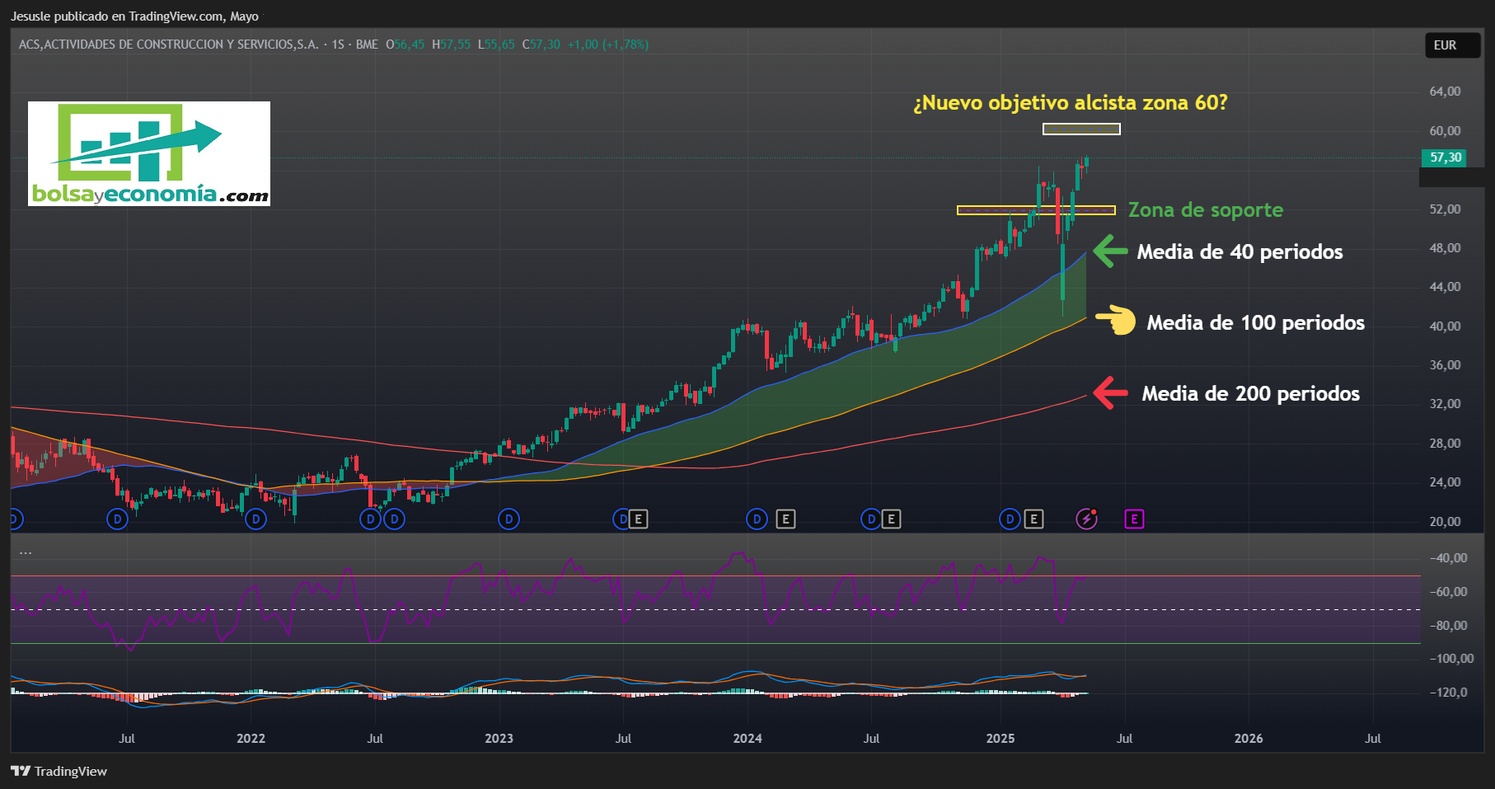Click the D dividend marker under 2023
The width and height of the screenshot is (1495, 789).
click(x=508, y=519)
